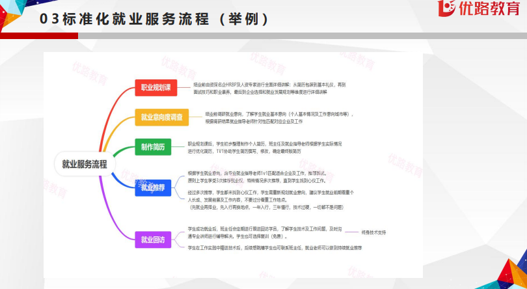The width and height of the screenshot is (527, 289).
Task: Select the root node 就业服务流程
Action: (x=85, y=164)
